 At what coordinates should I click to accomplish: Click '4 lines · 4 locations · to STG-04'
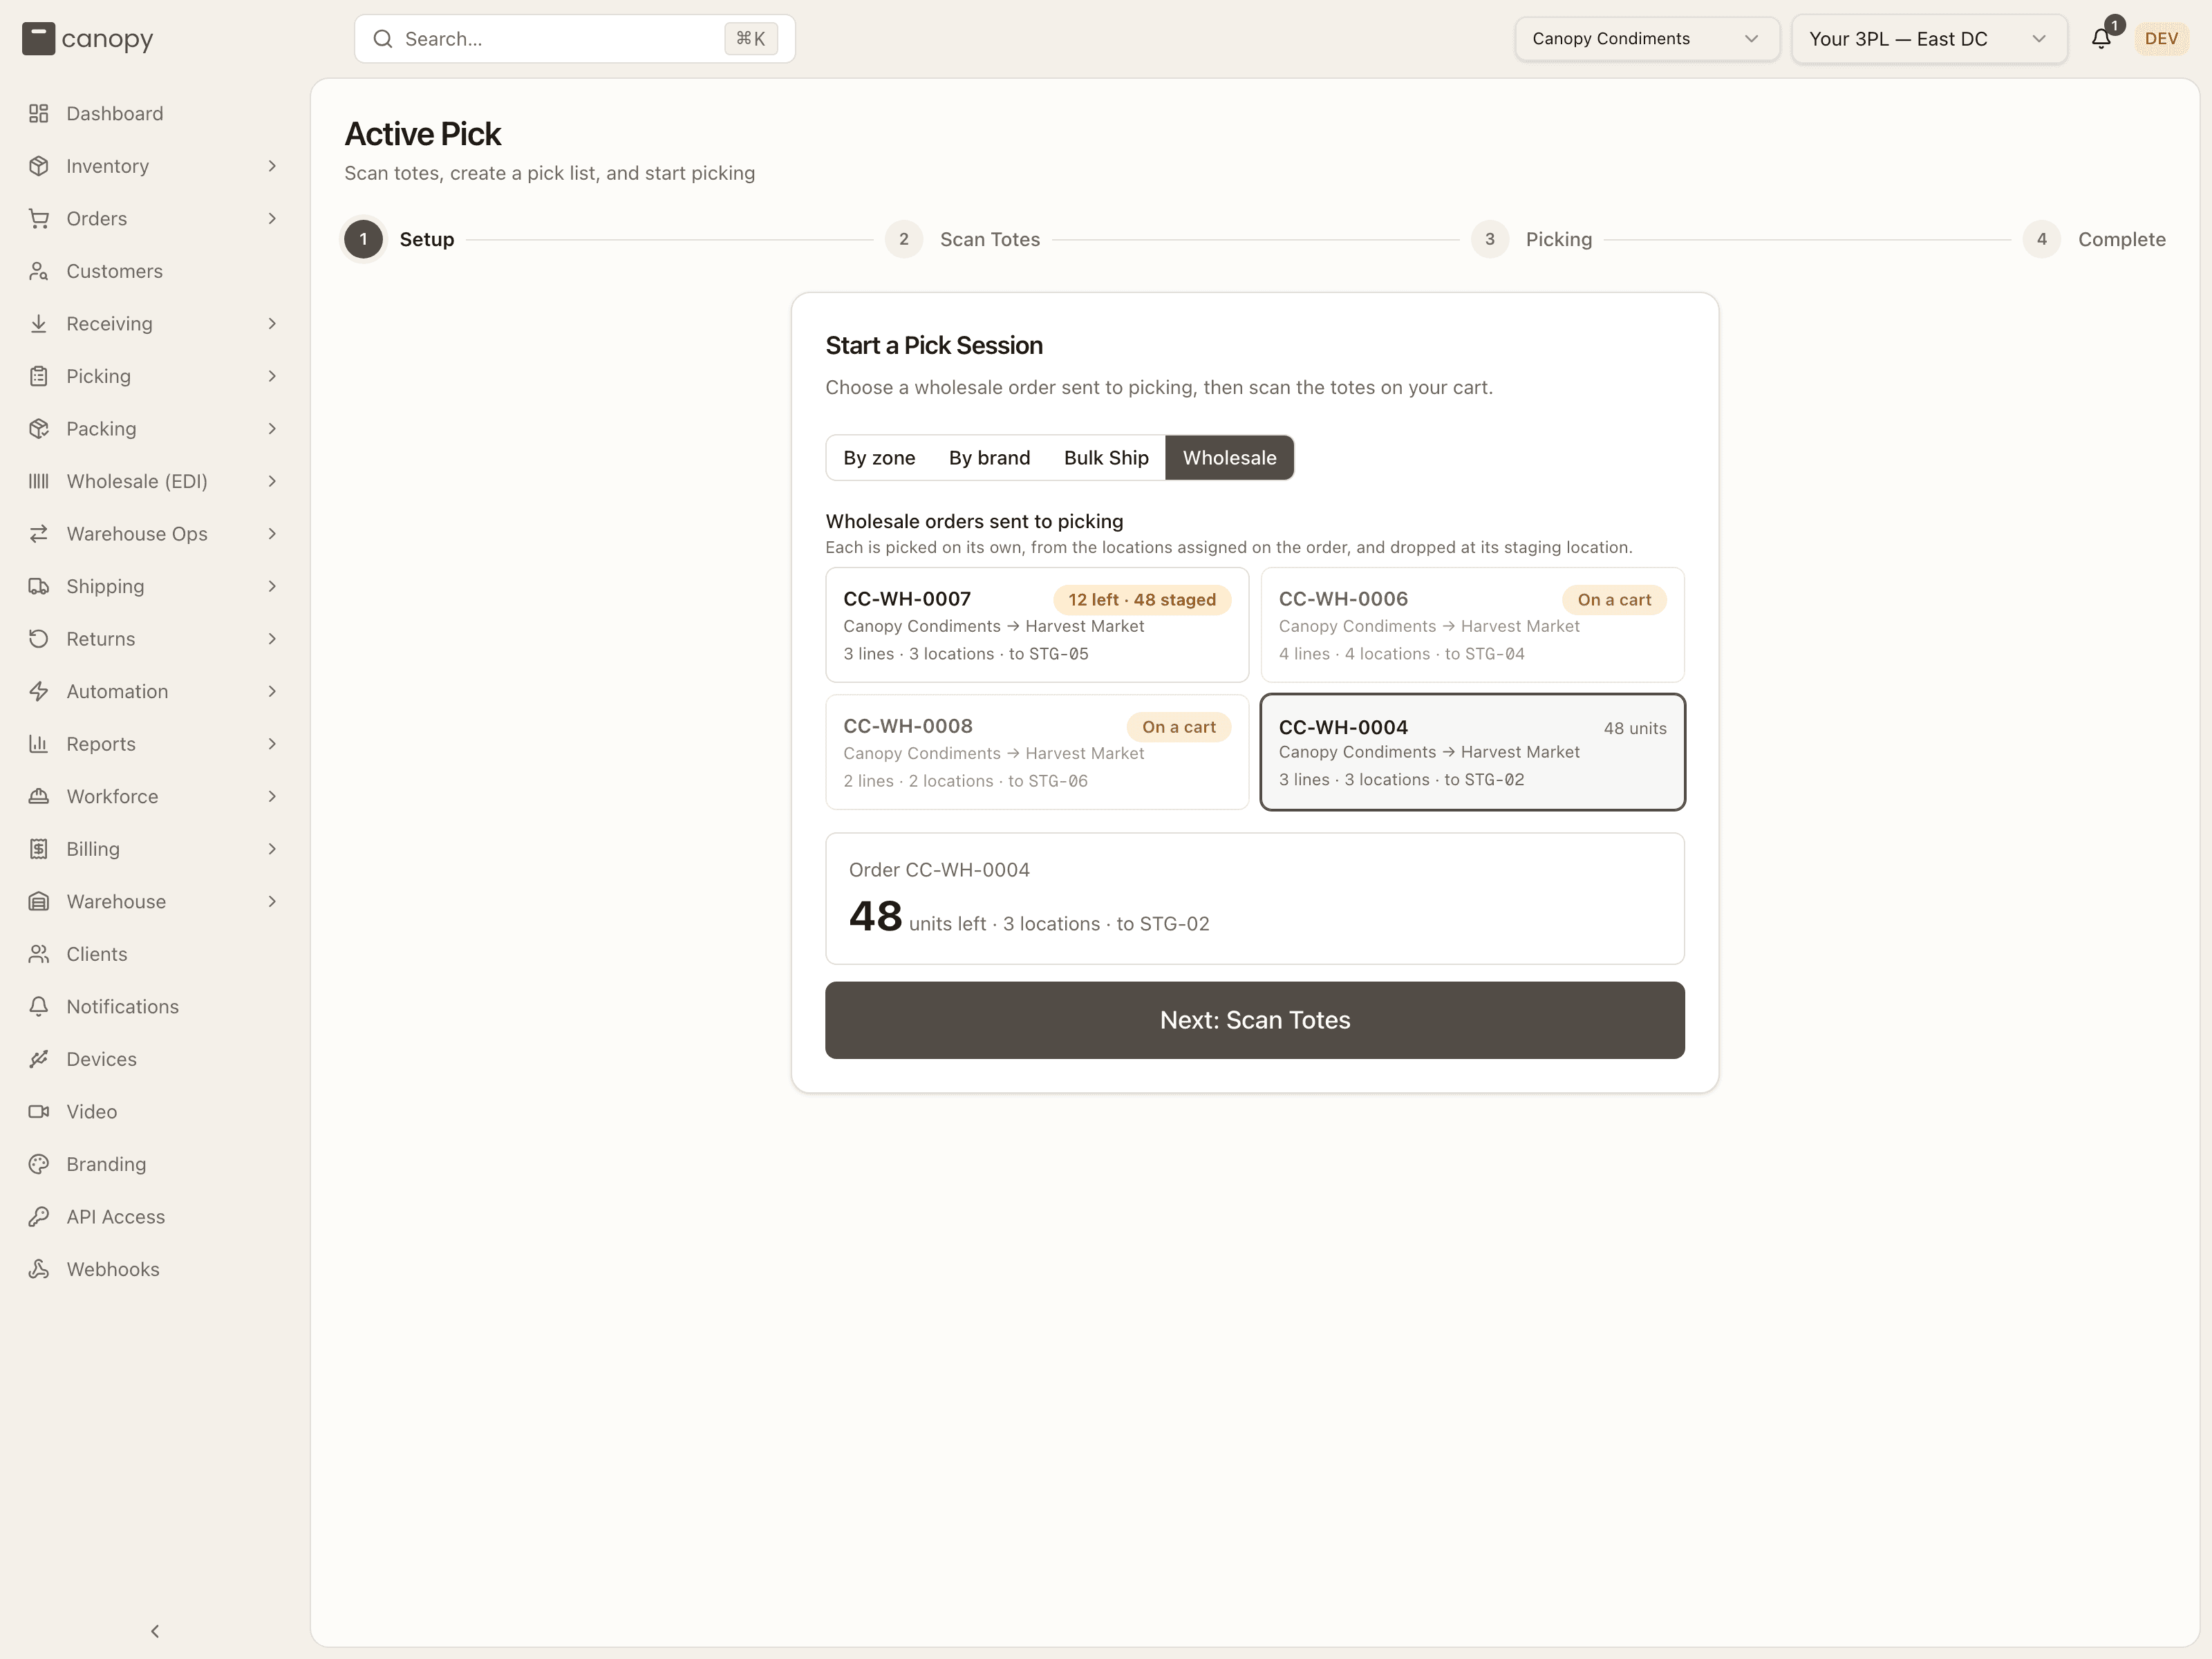(x=1401, y=654)
